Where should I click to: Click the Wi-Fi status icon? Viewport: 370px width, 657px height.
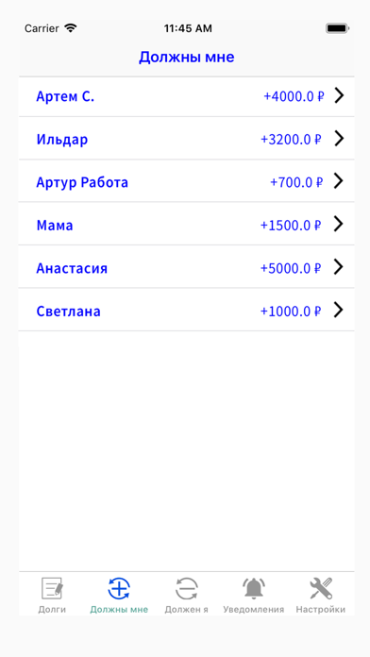coord(71,28)
